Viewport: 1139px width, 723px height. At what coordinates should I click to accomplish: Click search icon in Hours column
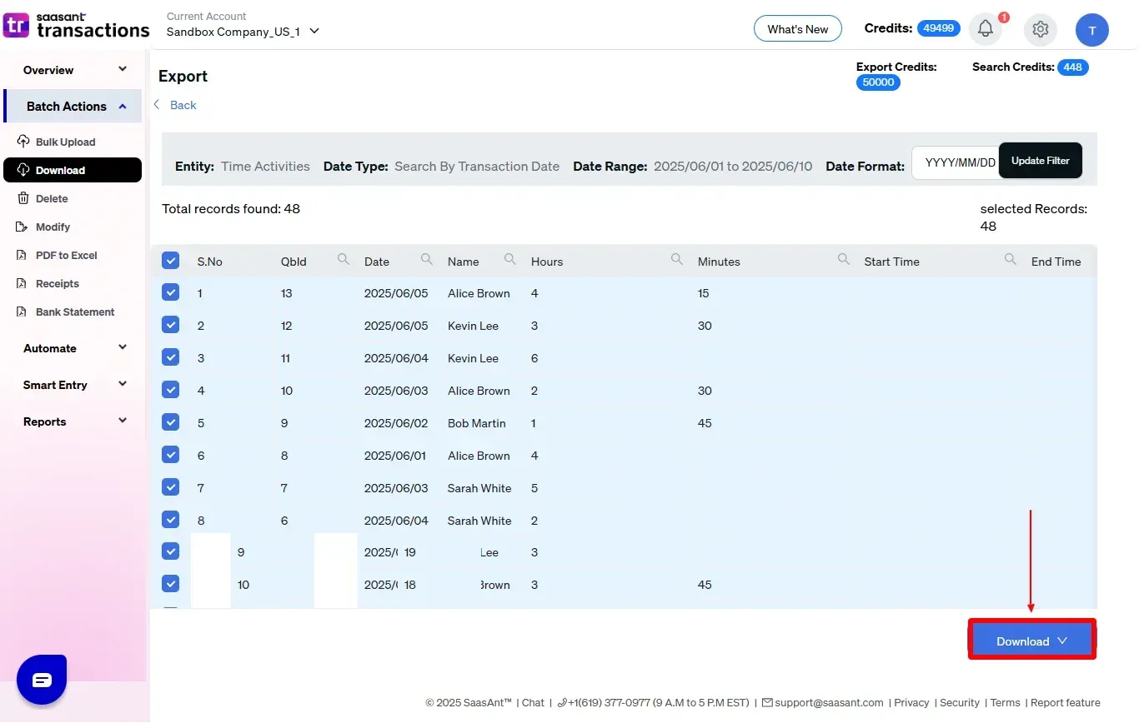tap(676, 260)
